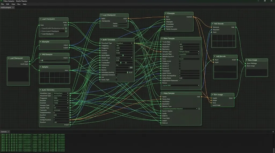Image resolution: width=275 pixels, height=153 pixels.
Task: Click the browse button beside the second checkpoint path
Action: 66,31
